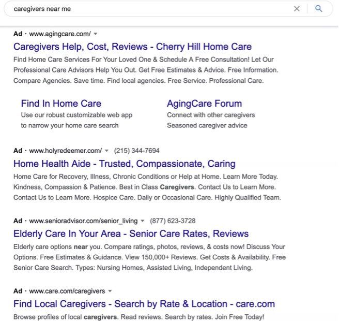Open Find Local Caregivers care.com link
The image size is (339, 321).
[144, 304]
